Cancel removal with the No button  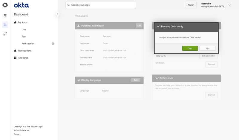(207, 48)
